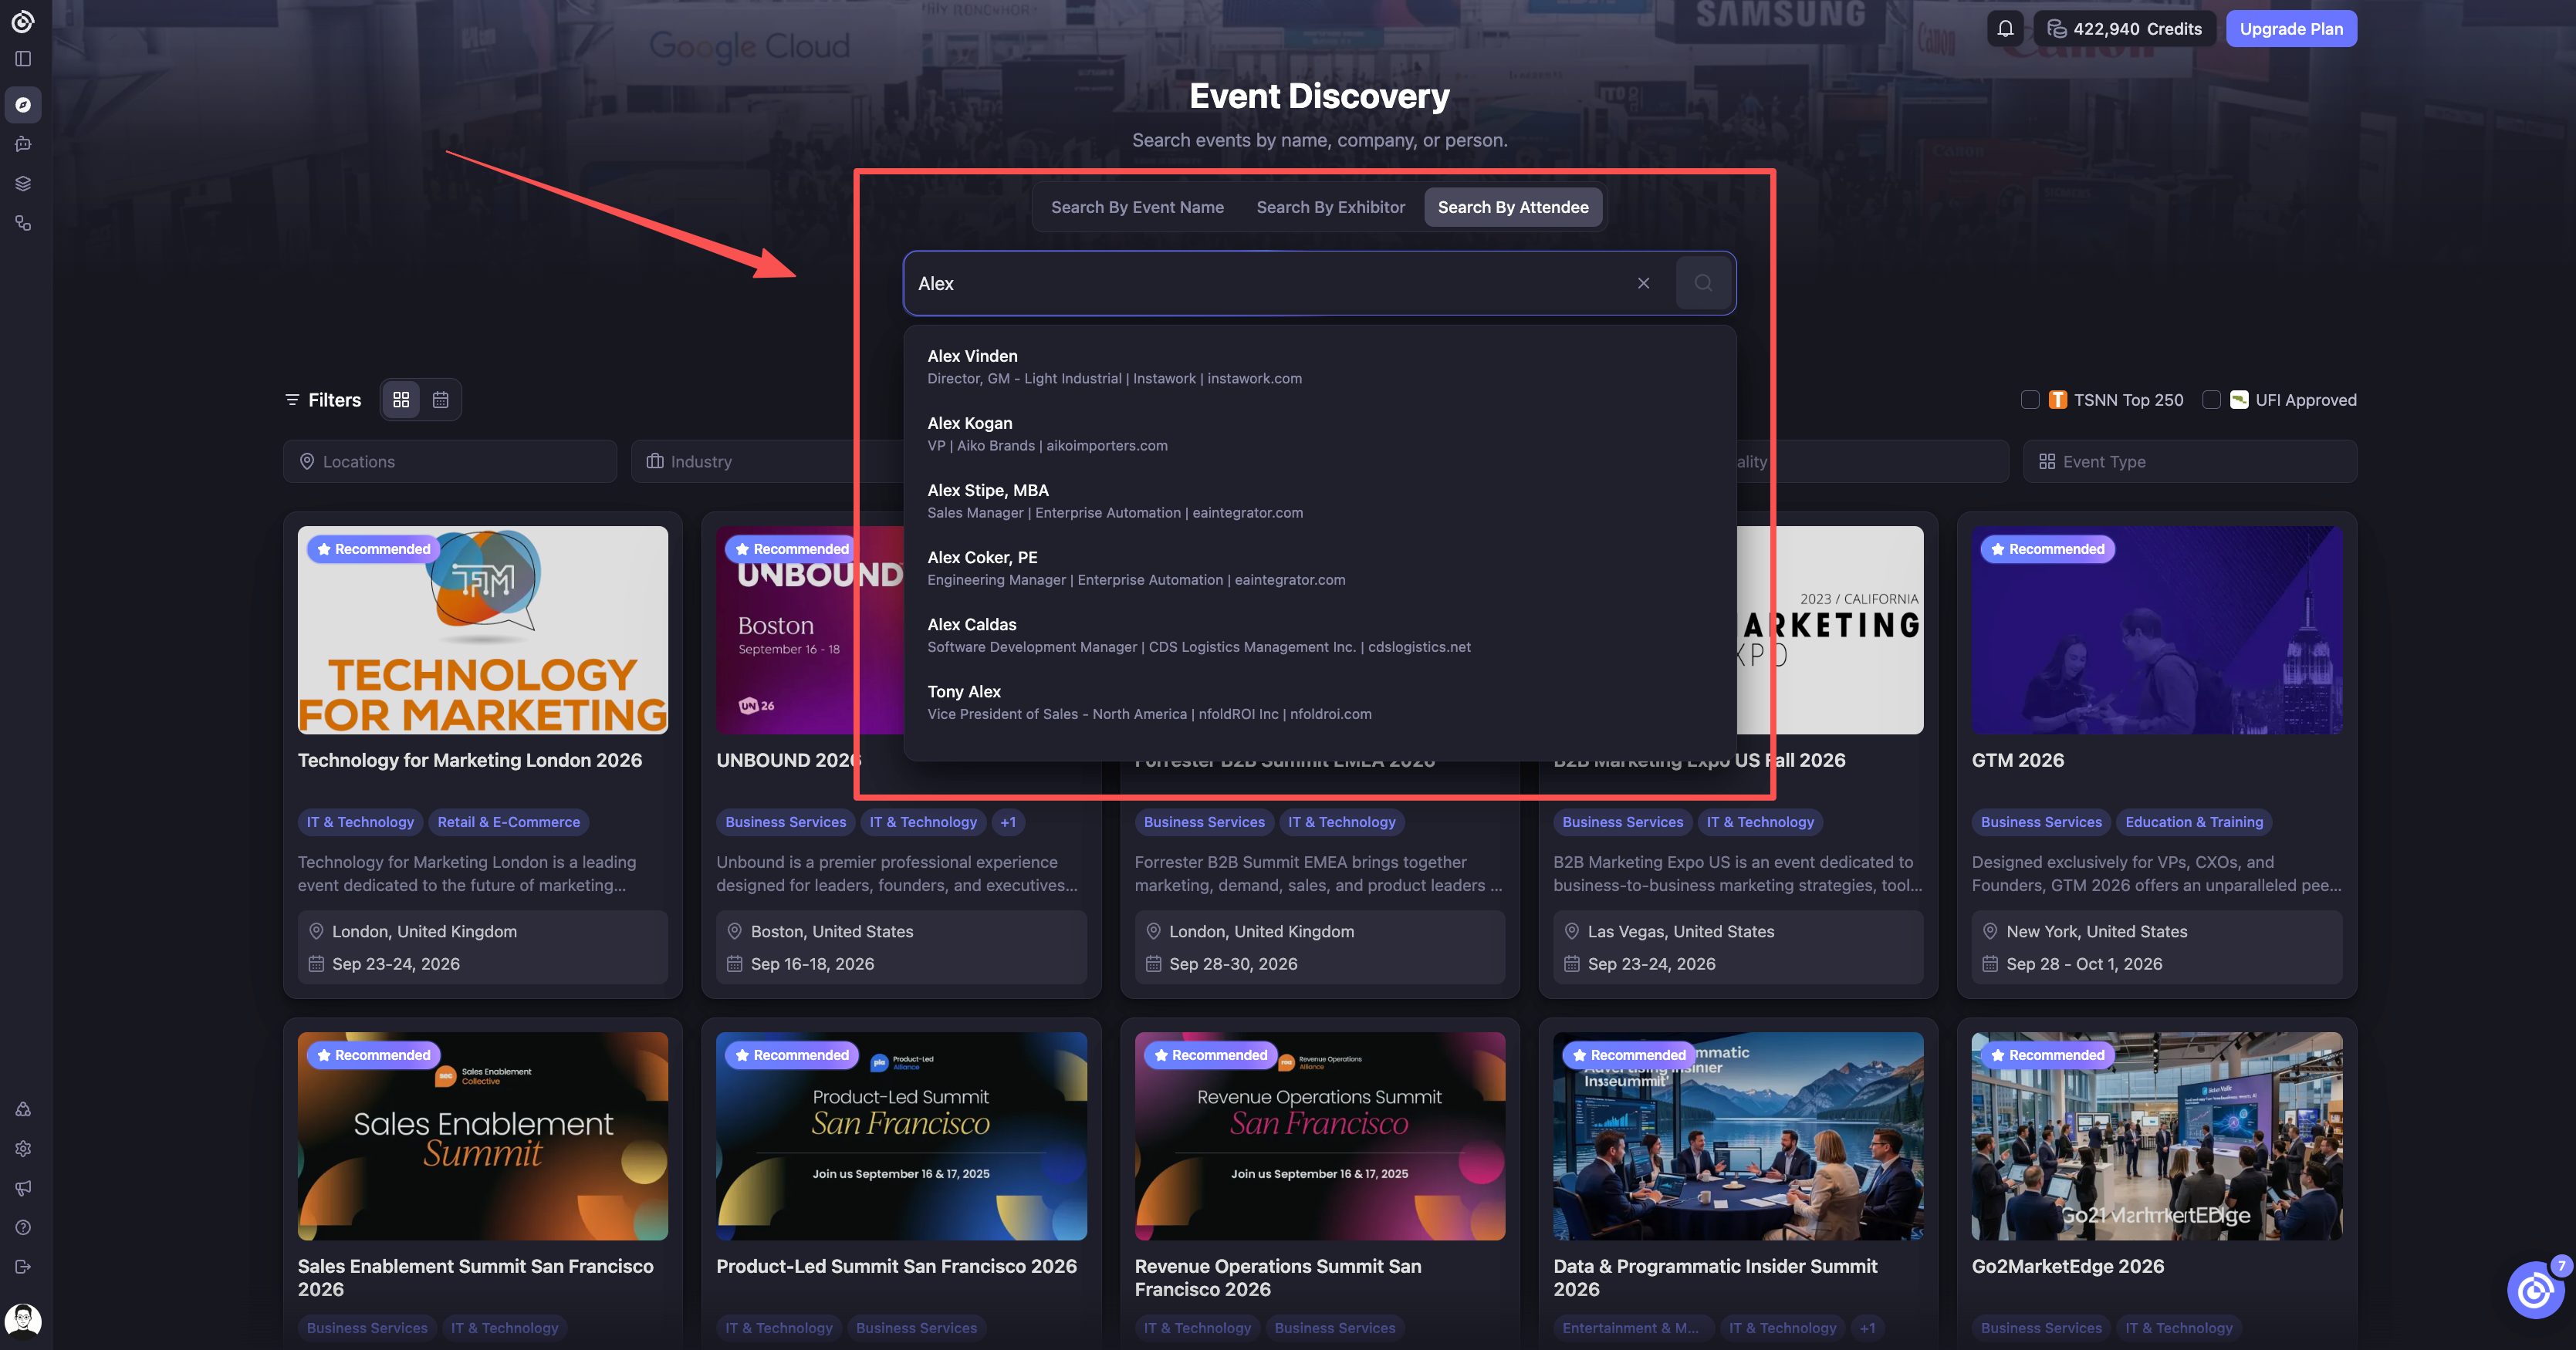
Task: Switch to grid view layout
Action: point(401,400)
